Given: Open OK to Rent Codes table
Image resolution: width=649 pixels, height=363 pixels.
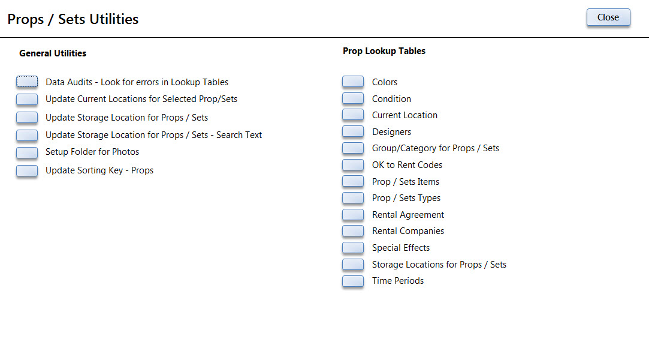Looking at the screenshot, I should coord(353,165).
